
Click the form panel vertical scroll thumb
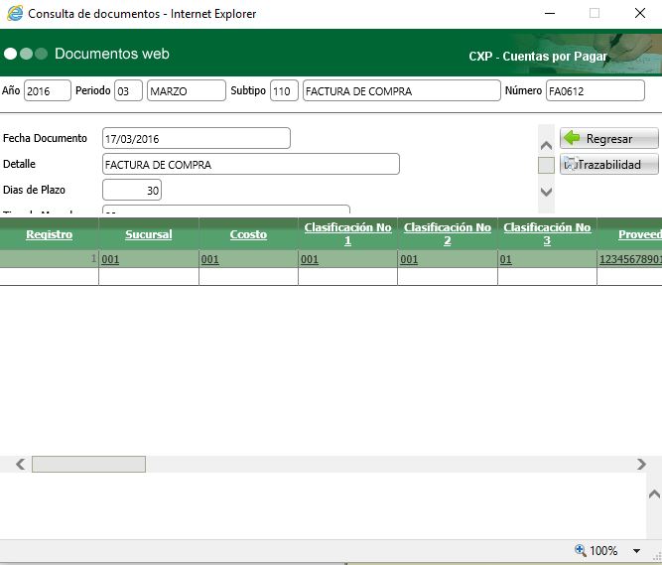click(x=546, y=165)
